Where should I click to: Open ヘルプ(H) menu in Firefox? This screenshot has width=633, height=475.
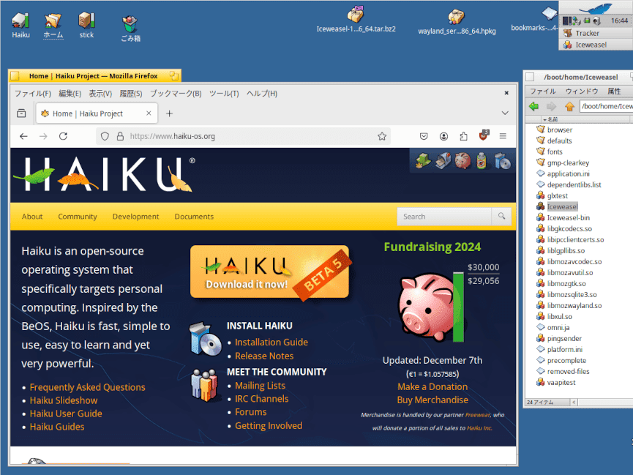pos(262,94)
